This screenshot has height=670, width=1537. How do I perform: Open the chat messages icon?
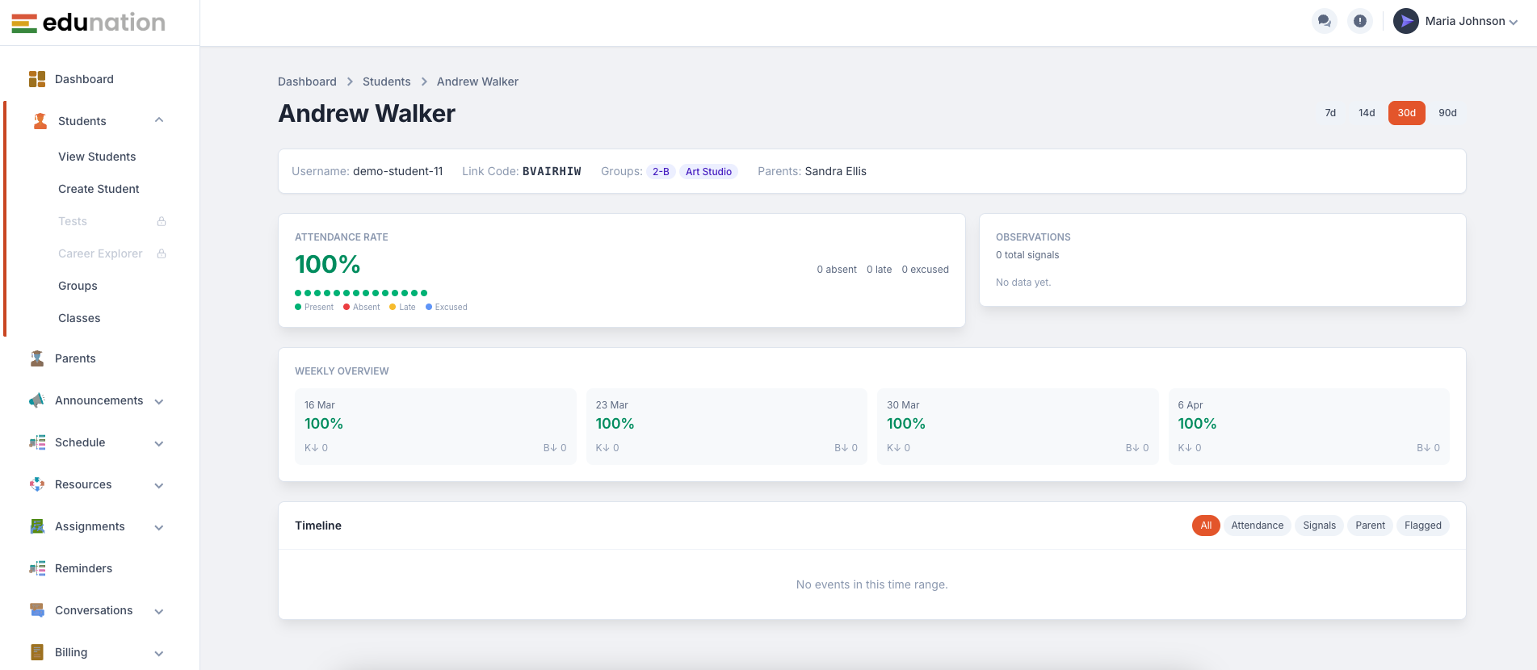pos(1324,21)
